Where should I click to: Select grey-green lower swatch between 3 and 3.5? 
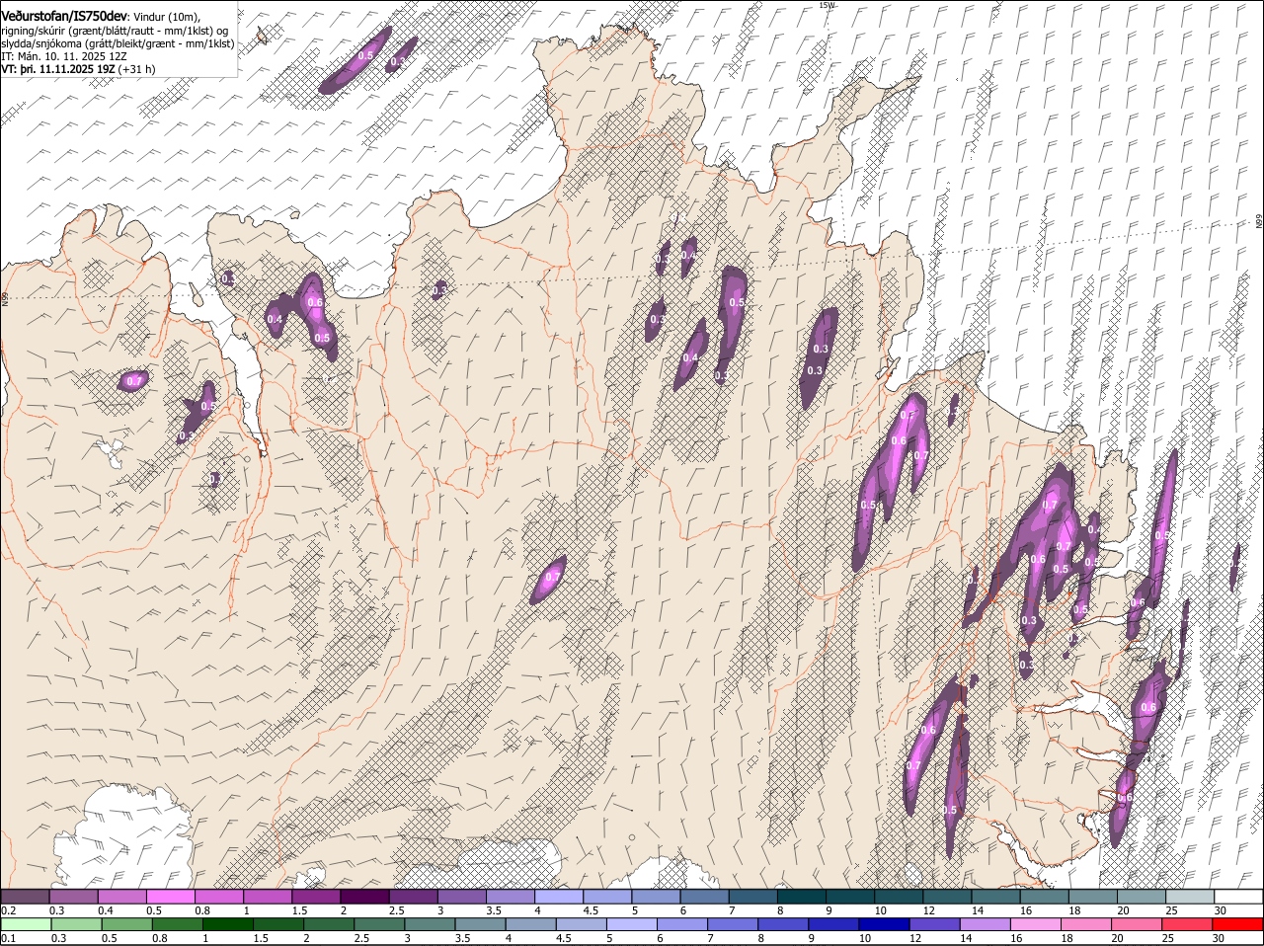pos(429,924)
